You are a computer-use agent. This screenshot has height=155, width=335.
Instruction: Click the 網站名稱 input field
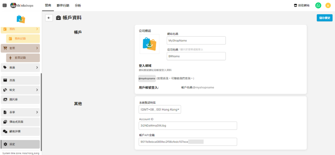click(x=196, y=40)
